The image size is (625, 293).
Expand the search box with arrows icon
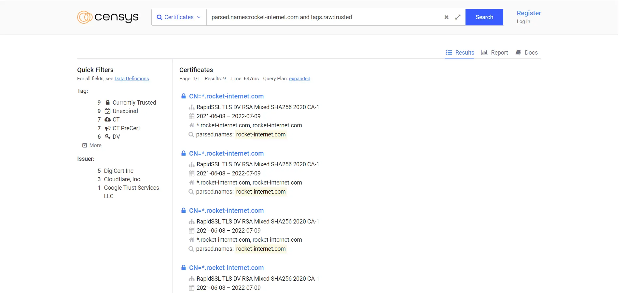pos(458,17)
